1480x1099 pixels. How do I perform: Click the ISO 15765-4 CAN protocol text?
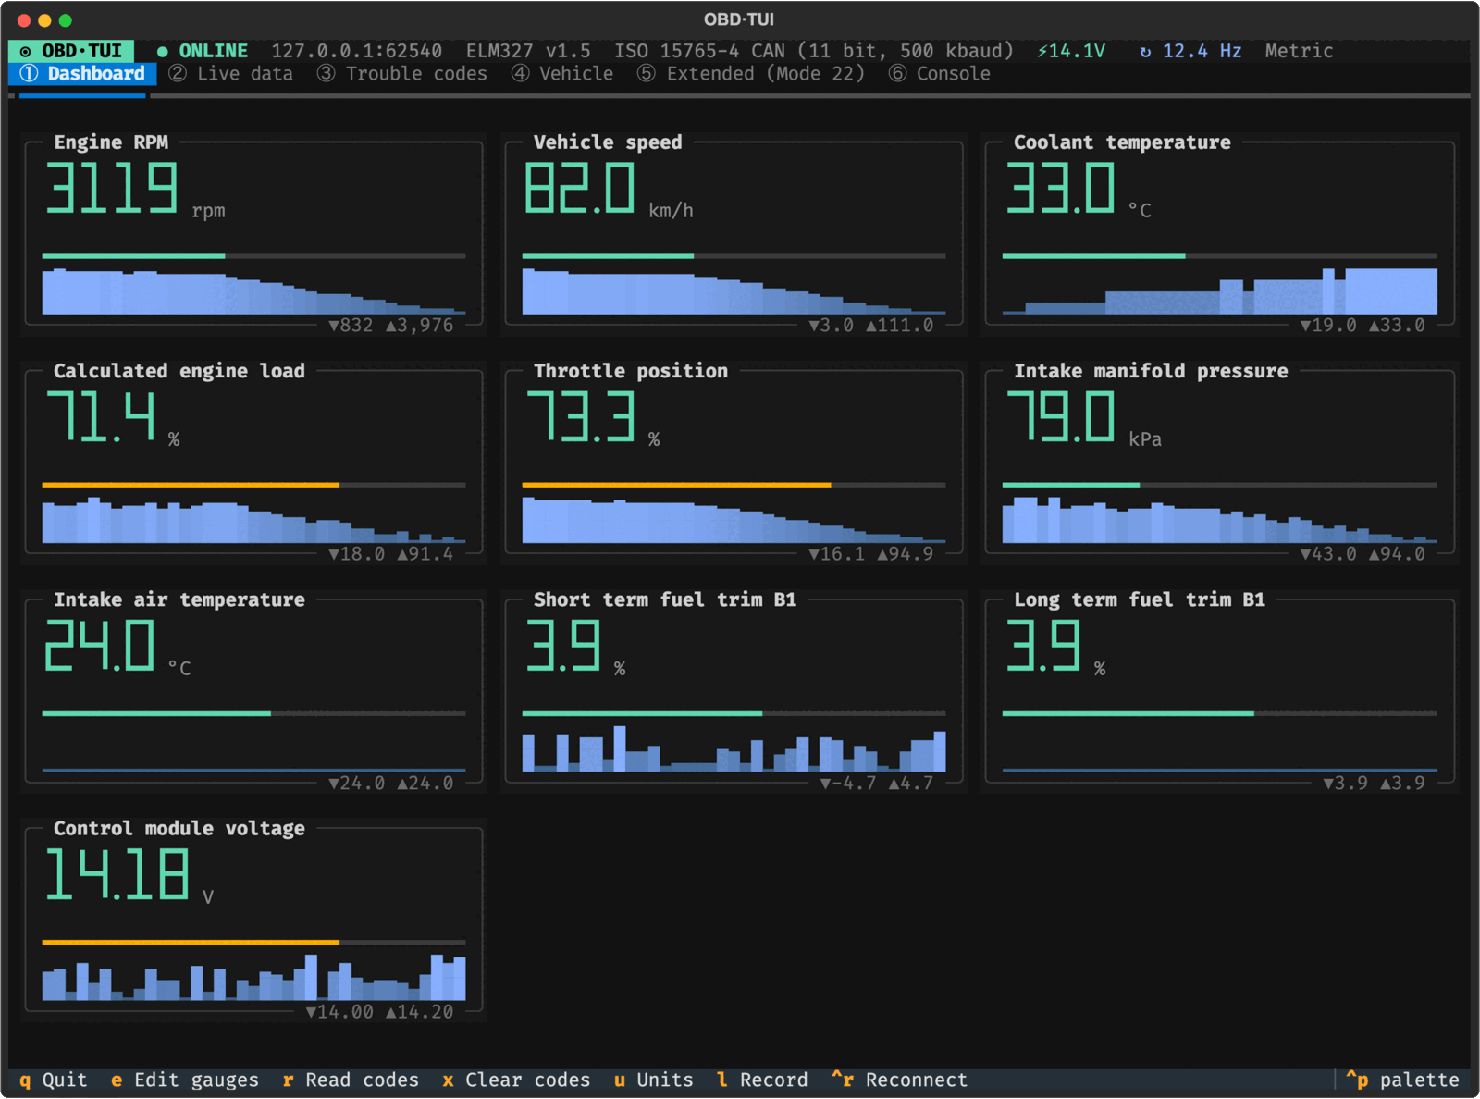(814, 51)
